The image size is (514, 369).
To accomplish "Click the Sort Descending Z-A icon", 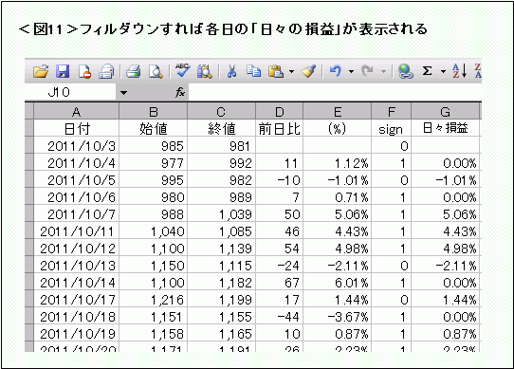I will tap(478, 71).
